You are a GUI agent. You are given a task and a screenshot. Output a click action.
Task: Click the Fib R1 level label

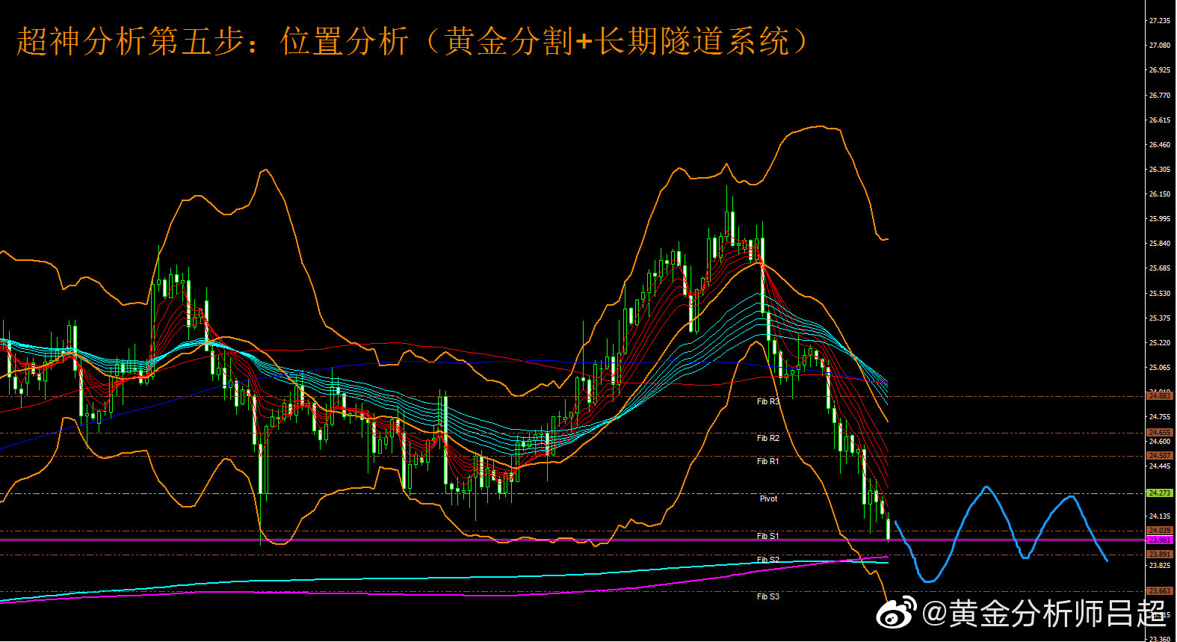(x=767, y=461)
